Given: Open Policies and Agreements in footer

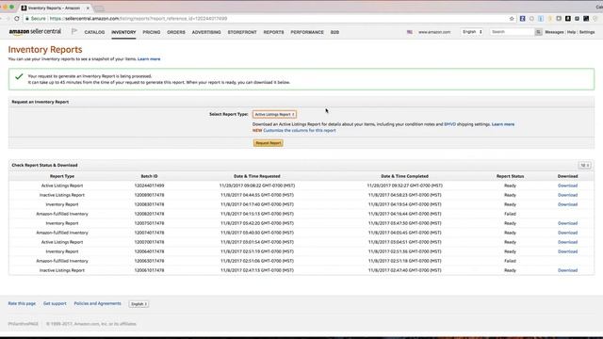Looking at the screenshot, I should pyautogui.click(x=97, y=303).
